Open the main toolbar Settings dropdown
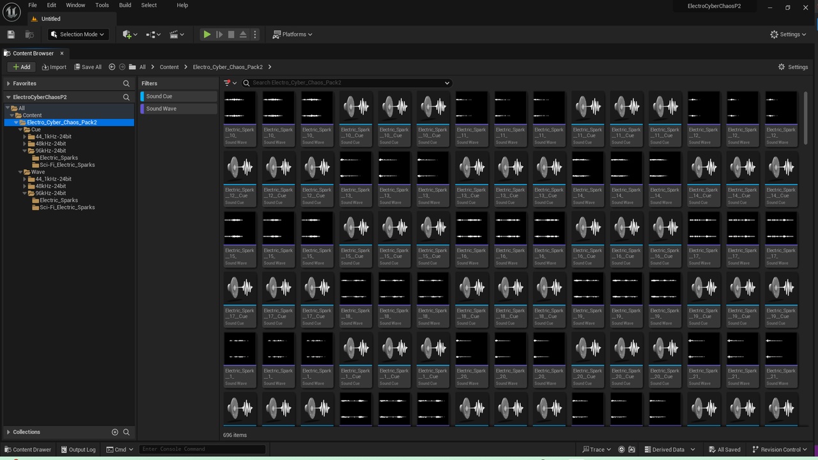This screenshot has height=460, width=818. point(789,34)
